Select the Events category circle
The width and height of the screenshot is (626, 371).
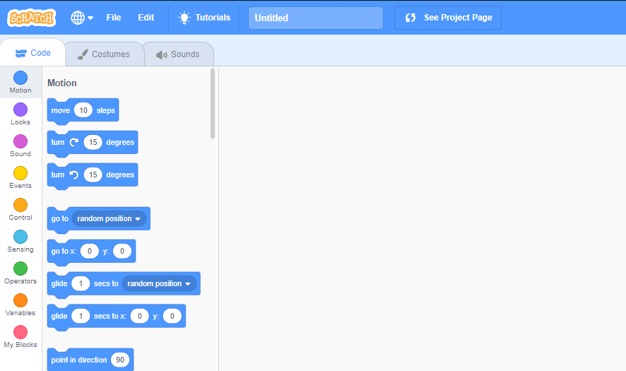(x=20, y=173)
